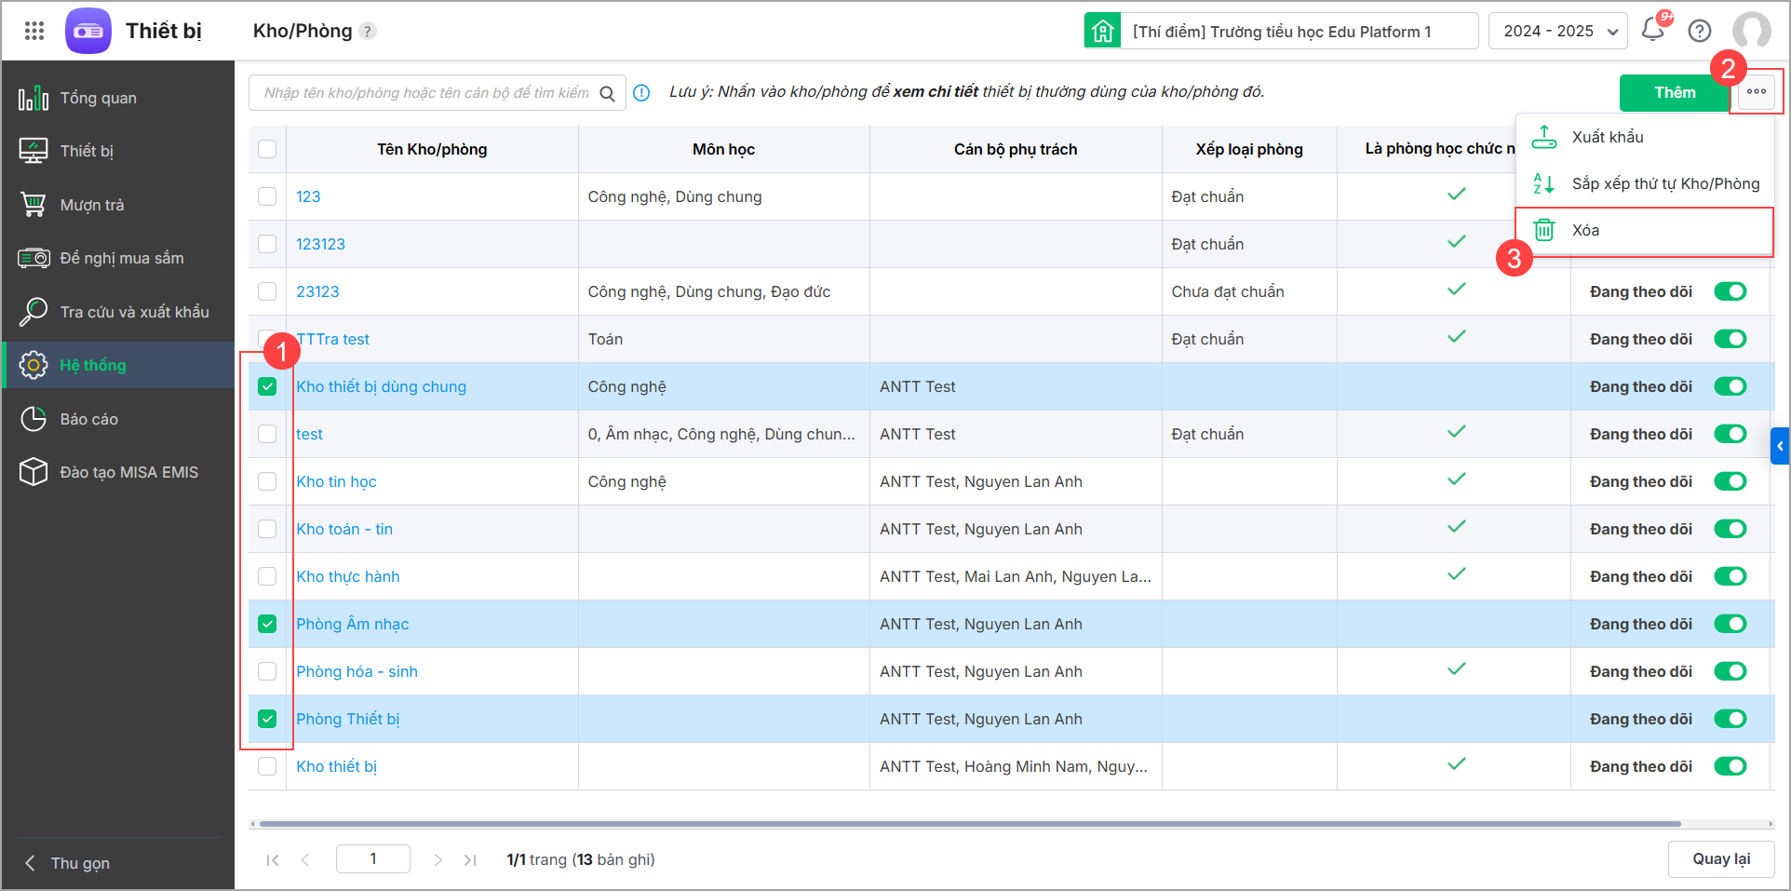Viewport: 1791px width, 891px height.
Task: Choose Xuất khẩu menu entry
Action: 1608,137
